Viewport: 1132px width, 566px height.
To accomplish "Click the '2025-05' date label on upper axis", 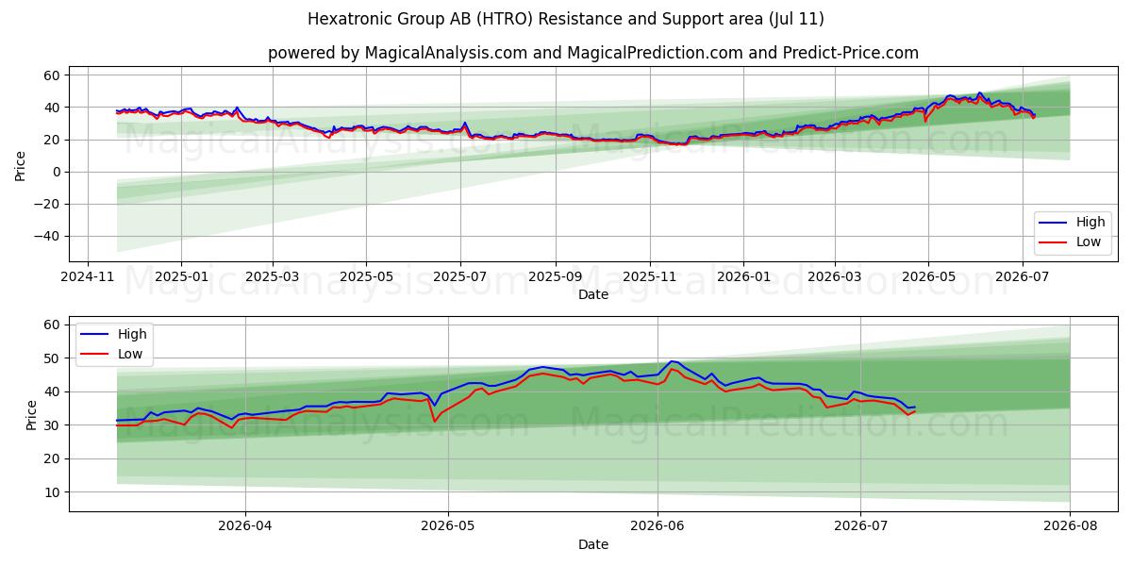I will point(366,277).
